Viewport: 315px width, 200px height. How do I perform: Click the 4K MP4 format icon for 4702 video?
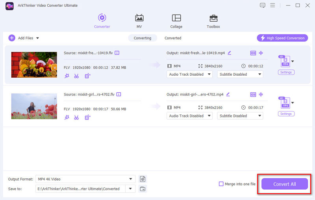coord(285,103)
